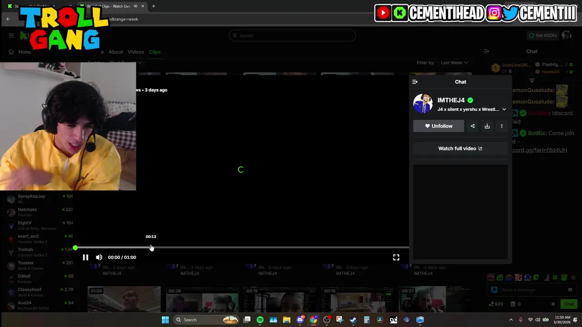This screenshot has width=582, height=327.
Task: Open Classybeef channel in sidebar
Action: 40,292
